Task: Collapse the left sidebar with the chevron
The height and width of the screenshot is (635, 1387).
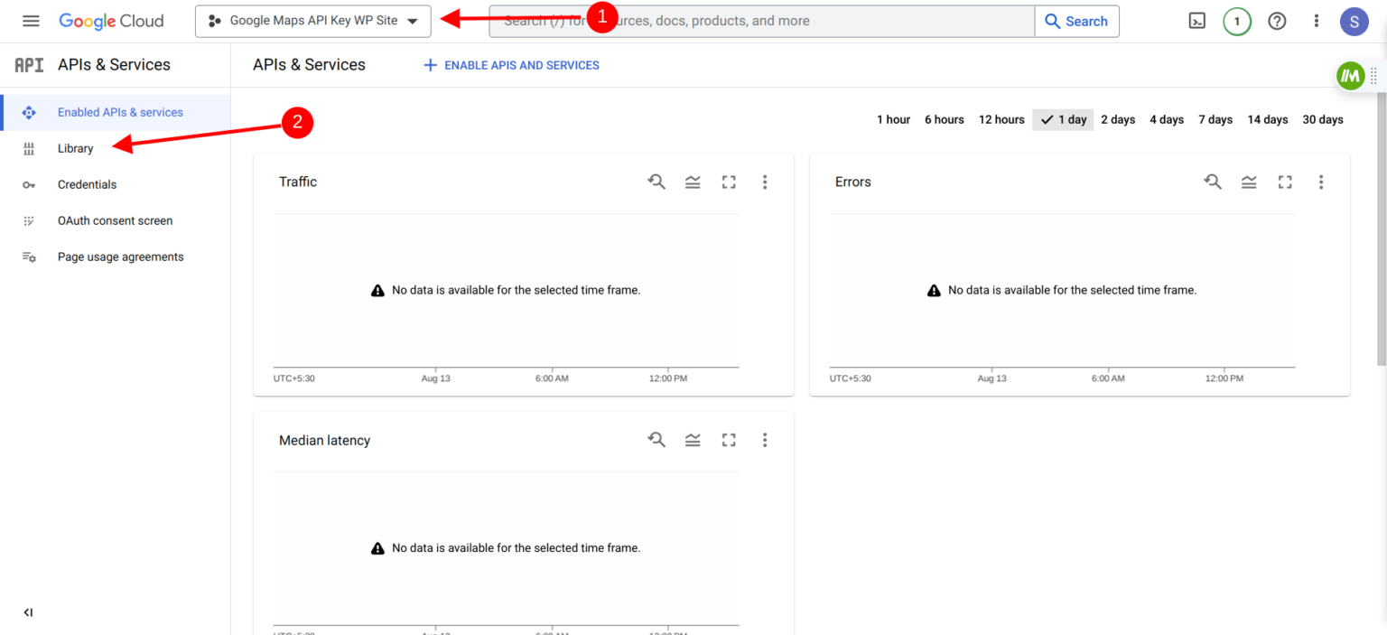Action: click(28, 612)
